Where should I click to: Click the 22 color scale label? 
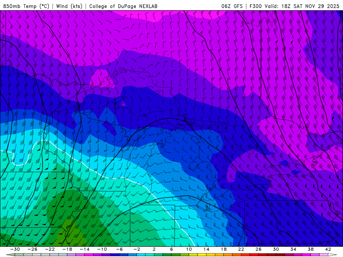(241, 249)
